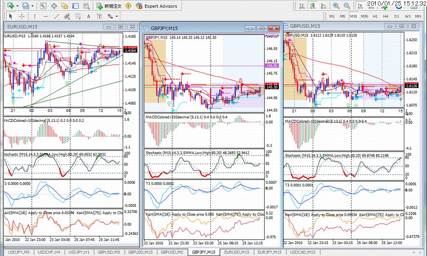This screenshot has width=427, height=256.
Task: Click T3 indicator label in GBPUSD window
Action: 299,185
